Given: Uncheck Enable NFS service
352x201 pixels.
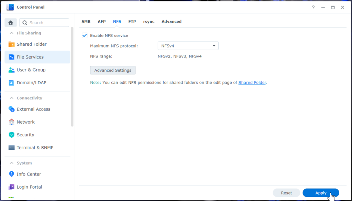Looking at the screenshot, I should click(x=85, y=35).
